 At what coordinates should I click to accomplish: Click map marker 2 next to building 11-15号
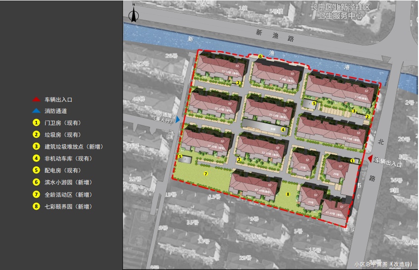238,83
